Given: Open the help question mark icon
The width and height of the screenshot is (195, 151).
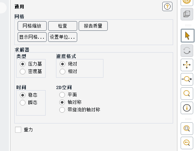Looking at the screenshot, I should click(167, 6).
